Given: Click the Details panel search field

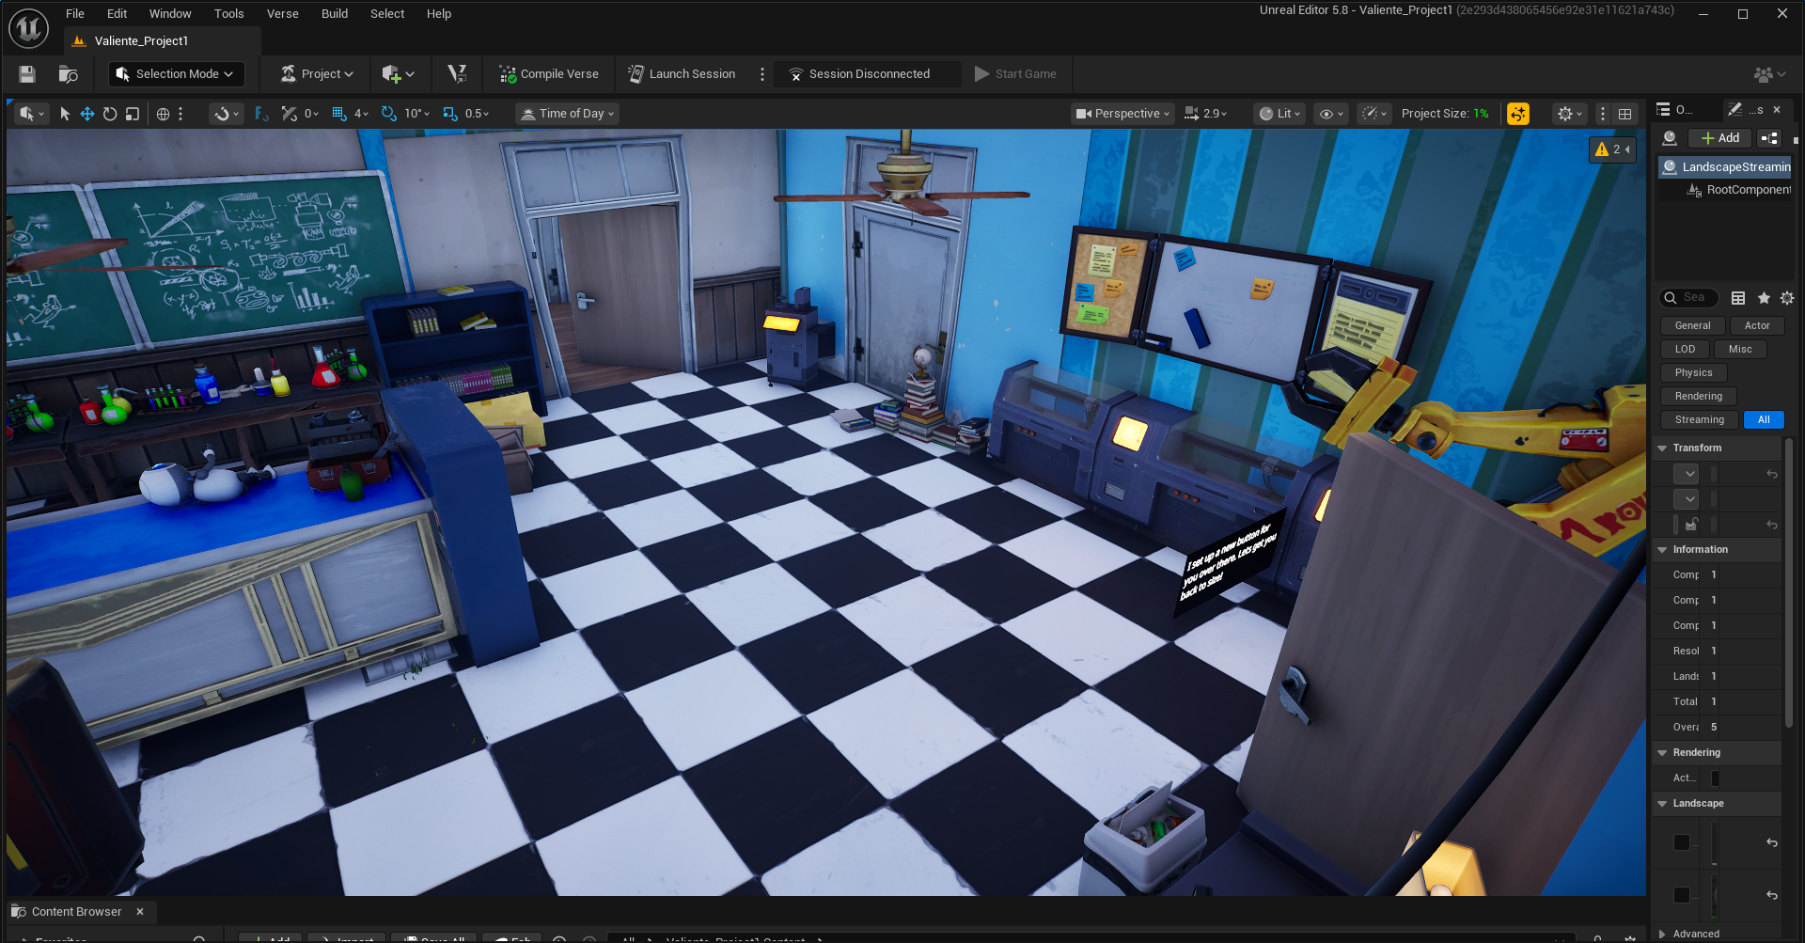Looking at the screenshot, I should point(1689,298).
